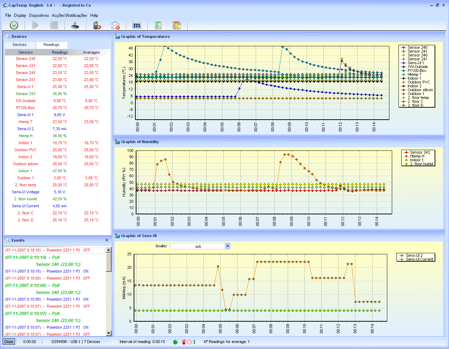The image size is (449, 349).
Task: Select the 2. floor temp sensor row
Action: tap(58, 185)
